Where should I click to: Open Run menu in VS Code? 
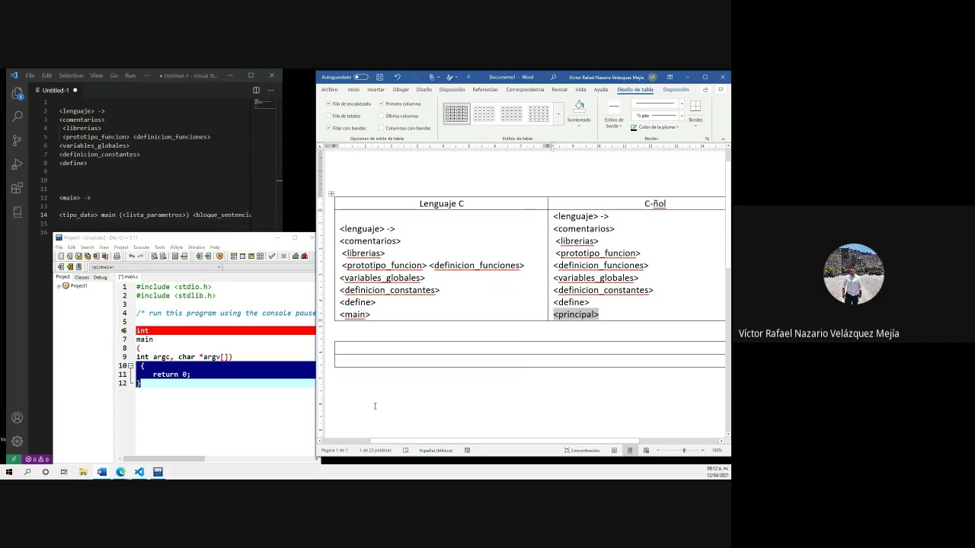pyautogui.click(x=130, y=75)
